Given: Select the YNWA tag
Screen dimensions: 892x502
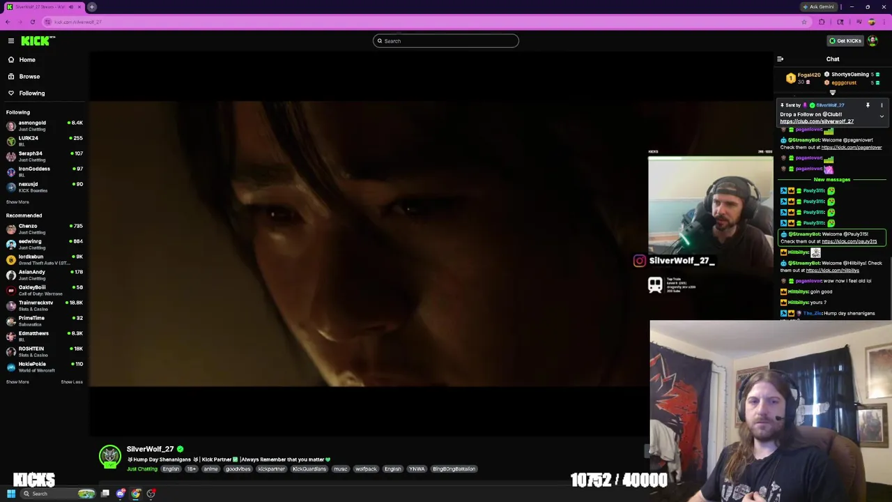Looking at the screenshot, I should (417, 469).
